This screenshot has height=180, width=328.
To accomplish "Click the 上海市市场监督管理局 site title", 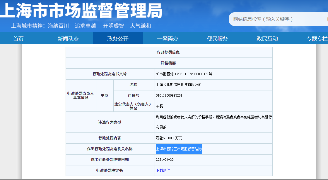I will (x=81, y=10).
